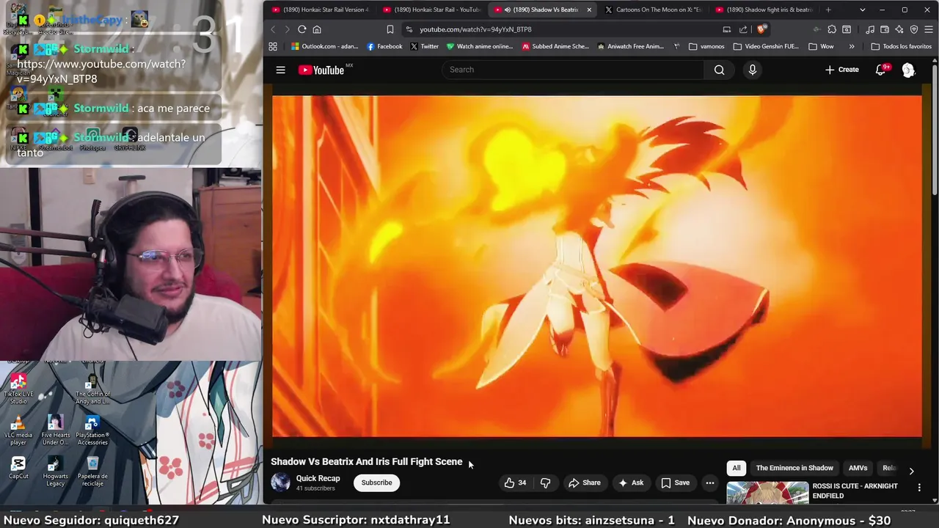Open the Video Genshin FUE bookmarks folder
Screen dimensions: 939x528
[x=765, y=46]
